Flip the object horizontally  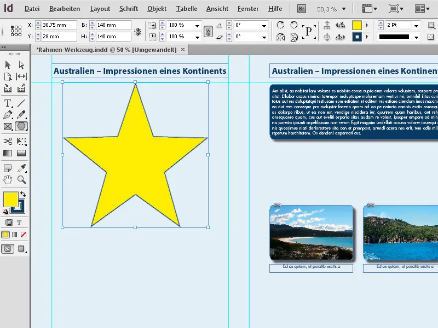pyautogui.click(x=280, y=37)
